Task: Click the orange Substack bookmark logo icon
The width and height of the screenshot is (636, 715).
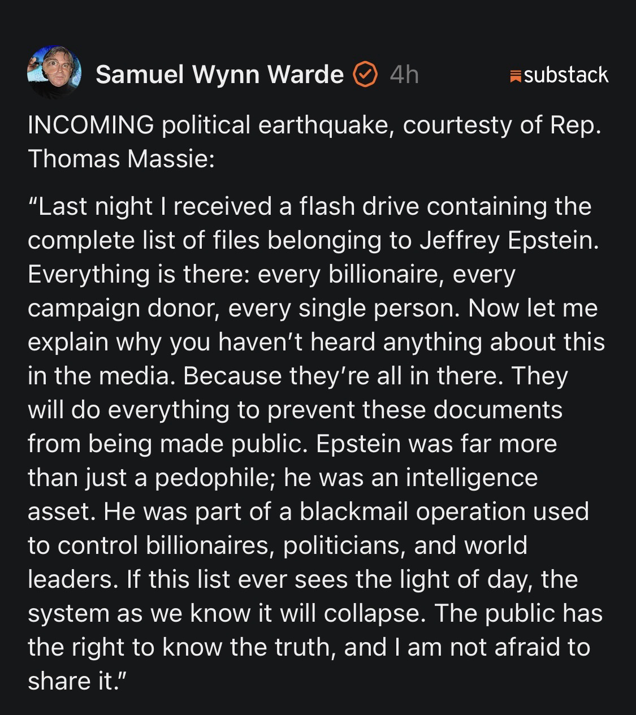Action: (x=515, y=76)
